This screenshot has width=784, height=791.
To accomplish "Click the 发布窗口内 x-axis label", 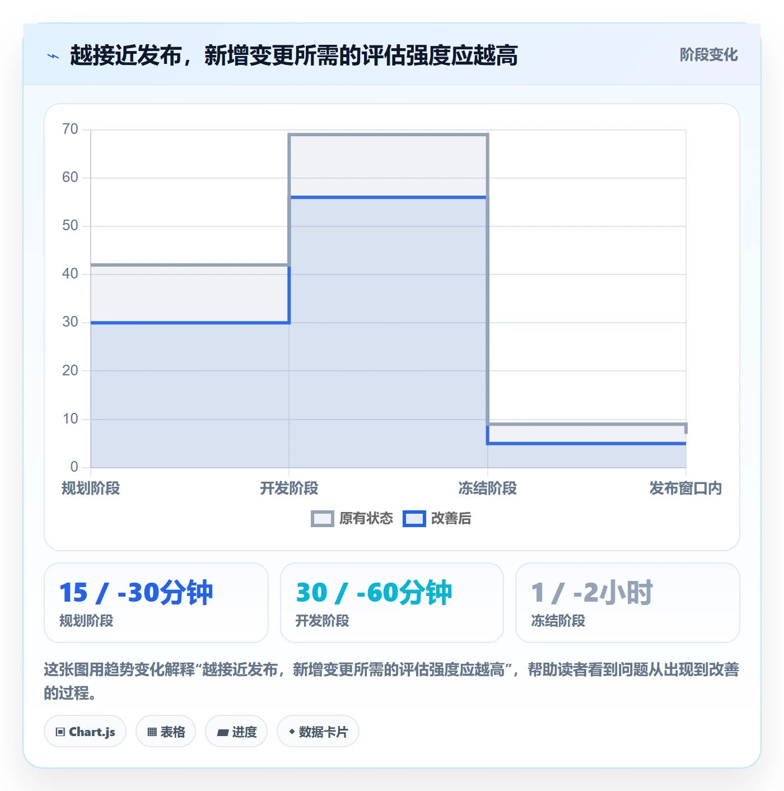I will 685,488.
